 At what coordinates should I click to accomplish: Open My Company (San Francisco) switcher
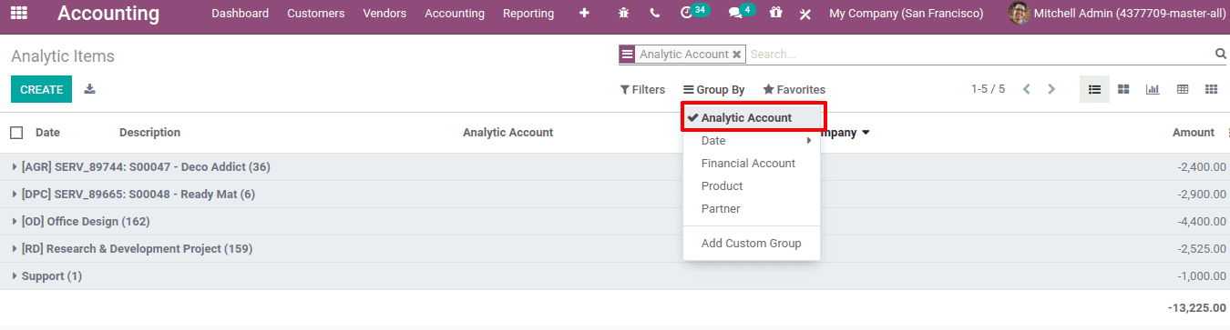point(906,14)
